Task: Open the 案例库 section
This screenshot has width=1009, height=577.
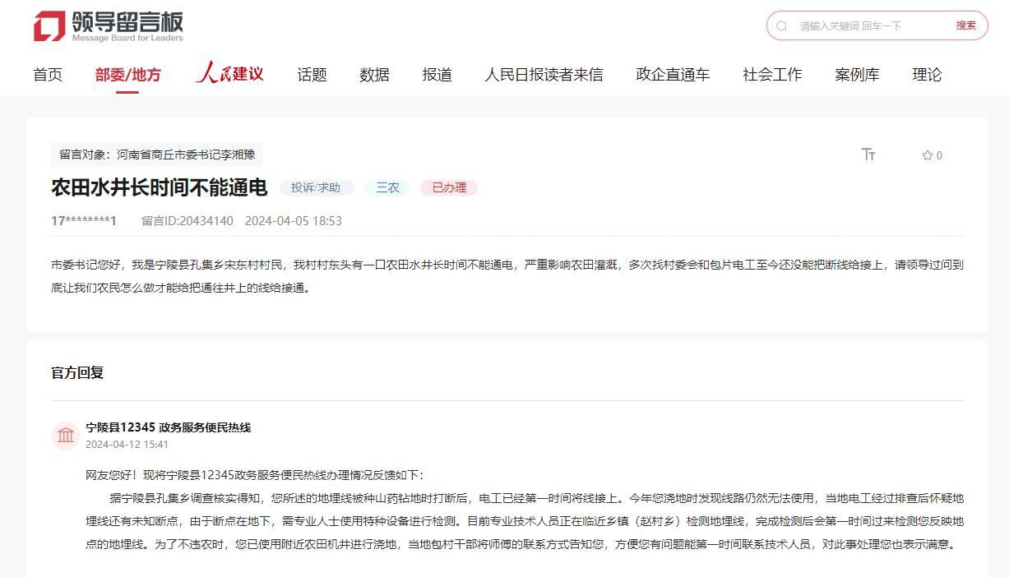Action: (856, 75)
